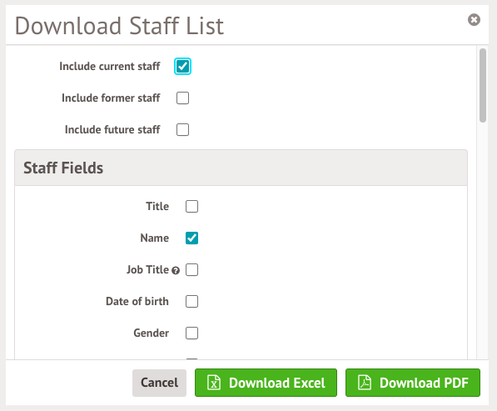Click the Download Staff List heading
497x411 pixels.
tap(120, 26)
